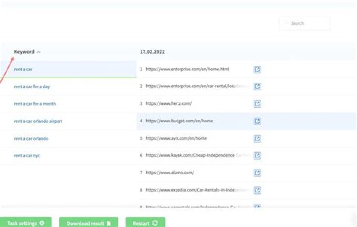This screenshot has height=227, width=357.
Task: Select keyword 'rent a car for a day'
Action: [32, 87]
